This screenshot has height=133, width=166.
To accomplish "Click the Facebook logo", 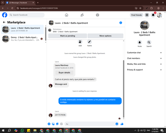I will tap(5, 15).
